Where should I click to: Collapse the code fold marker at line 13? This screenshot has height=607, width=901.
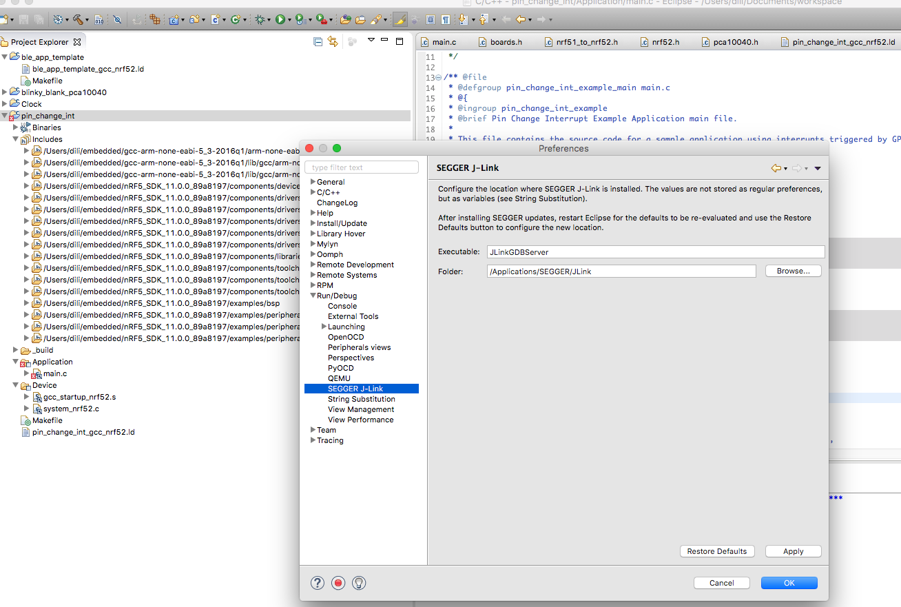point(438,77)
